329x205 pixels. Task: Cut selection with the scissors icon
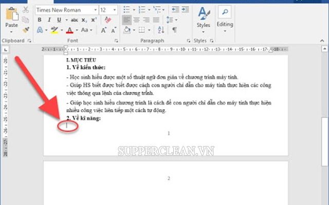pyautogui.click(x=26, y=10)
